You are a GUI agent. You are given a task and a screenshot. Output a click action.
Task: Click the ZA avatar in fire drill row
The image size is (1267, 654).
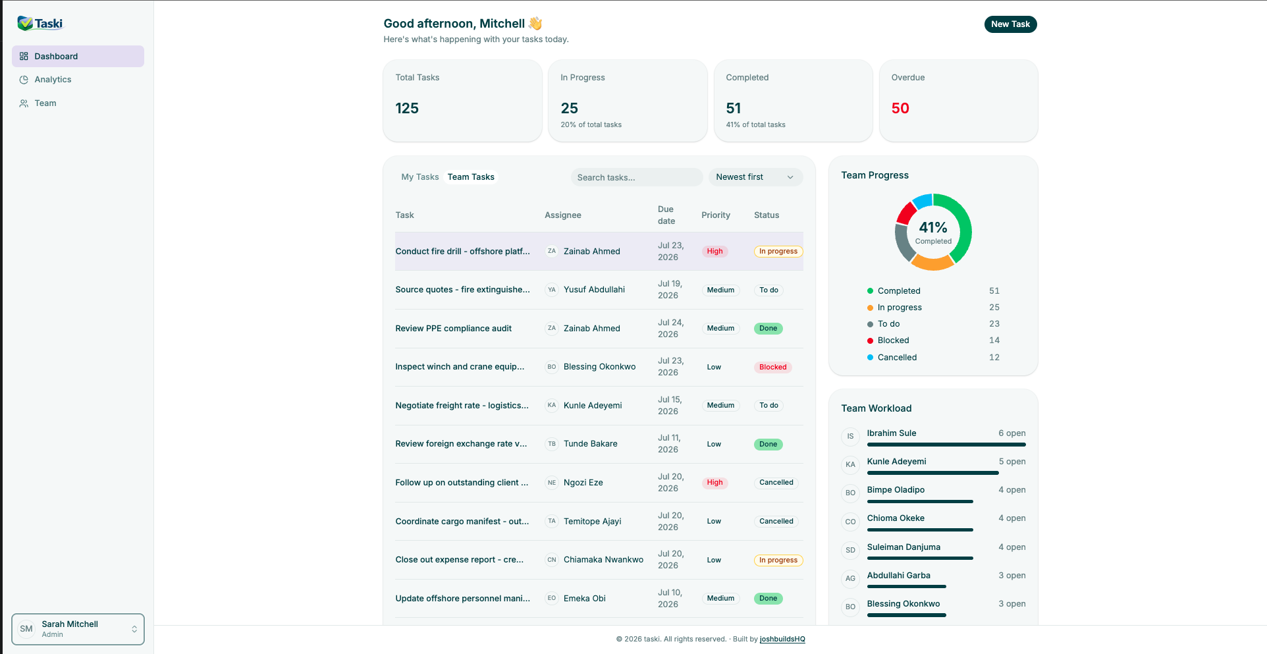(552, 251)
